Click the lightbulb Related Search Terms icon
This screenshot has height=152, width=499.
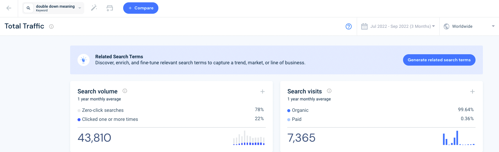[84, 60]
